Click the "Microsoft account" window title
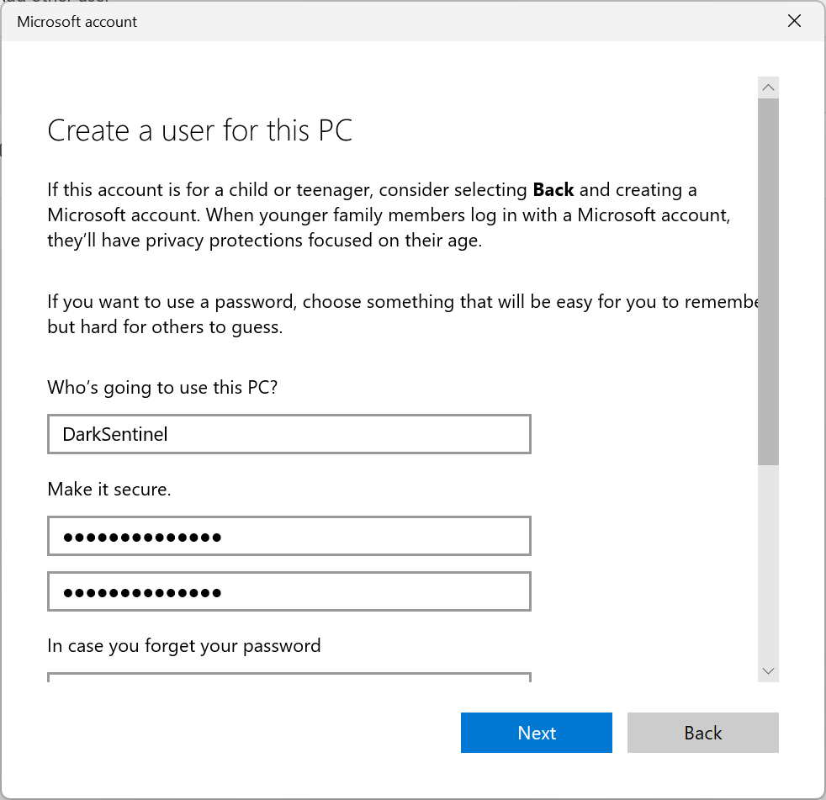The width and height of the screenshot is (826, 800). [77, 22]
